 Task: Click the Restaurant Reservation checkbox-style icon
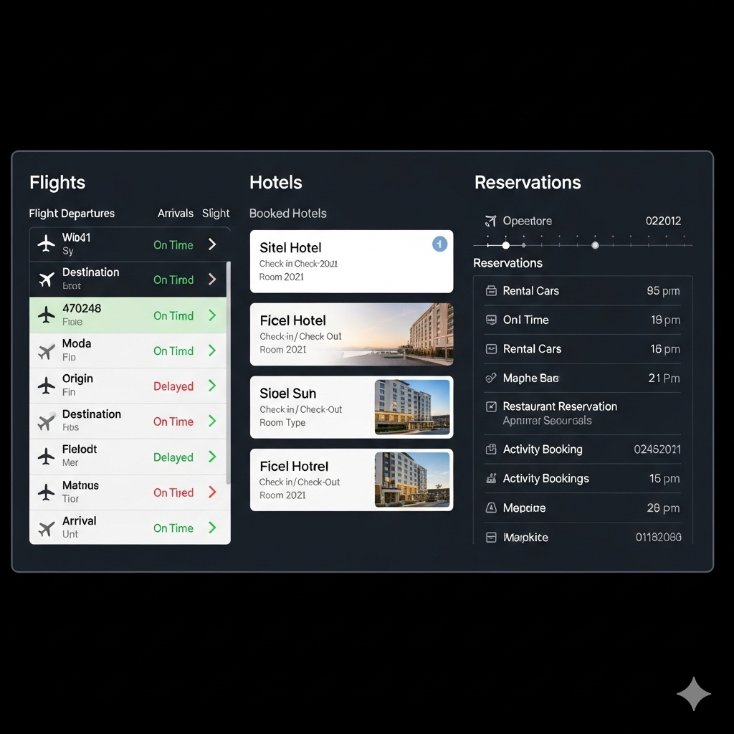pyautogui.click(x=491, y=406)
